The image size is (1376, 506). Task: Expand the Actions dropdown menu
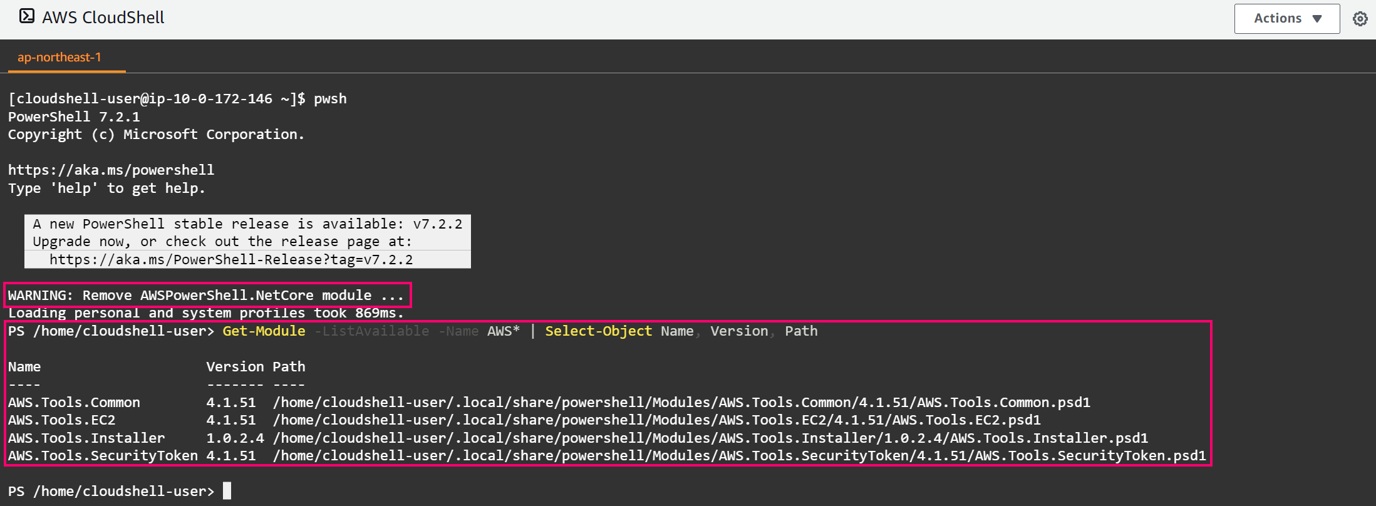coord(1286,19)
